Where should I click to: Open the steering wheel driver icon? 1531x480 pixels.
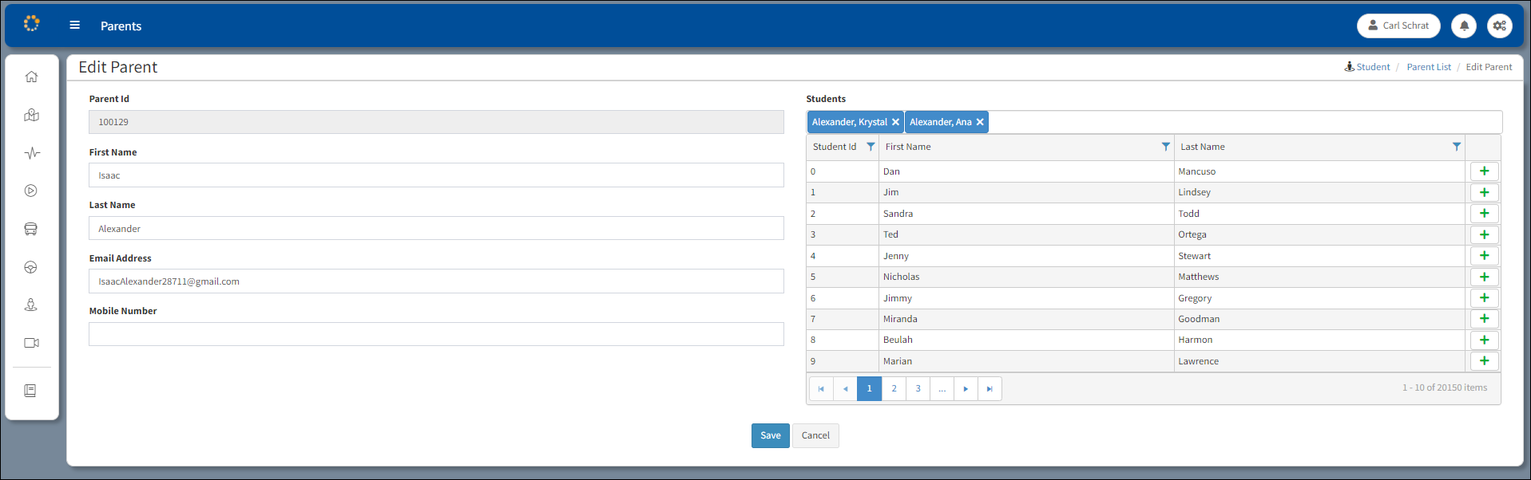31,267
